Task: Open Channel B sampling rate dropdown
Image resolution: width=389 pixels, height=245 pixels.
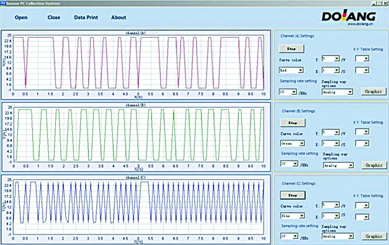Action: coord(289,163)
